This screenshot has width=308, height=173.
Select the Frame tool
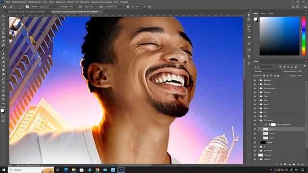(x=3, y=37)
